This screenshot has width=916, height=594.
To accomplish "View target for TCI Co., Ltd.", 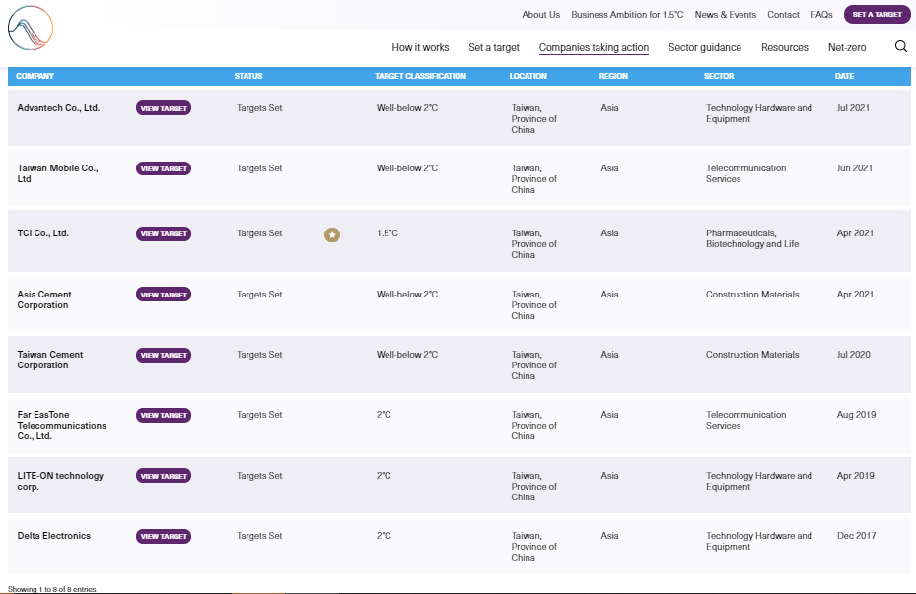I will (164, 234).
